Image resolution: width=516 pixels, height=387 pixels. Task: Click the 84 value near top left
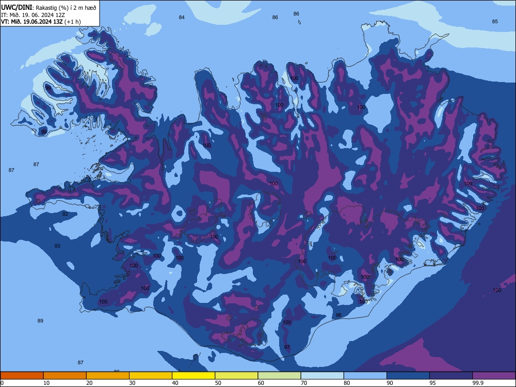[x=182, y=18]
